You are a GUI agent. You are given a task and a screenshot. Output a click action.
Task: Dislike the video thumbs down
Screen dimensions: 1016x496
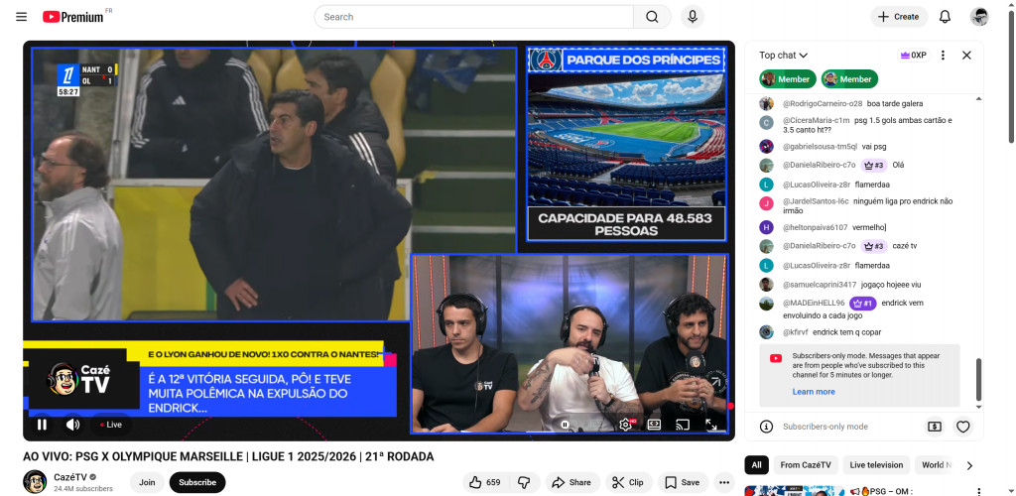[525, 482]
